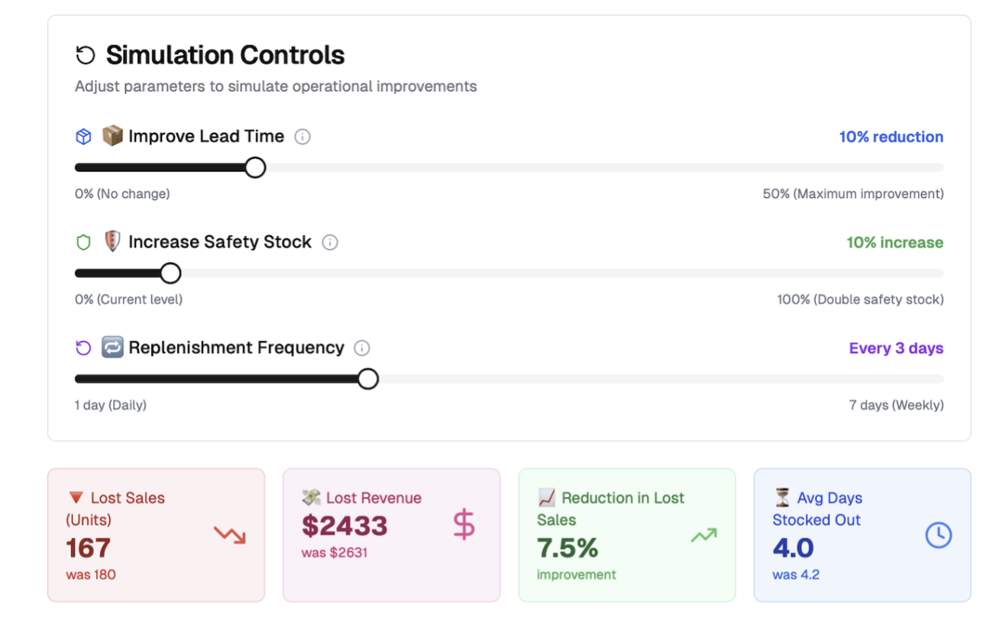
Task: Click the 'Every 3 days' value label
Action: point(896,348)
